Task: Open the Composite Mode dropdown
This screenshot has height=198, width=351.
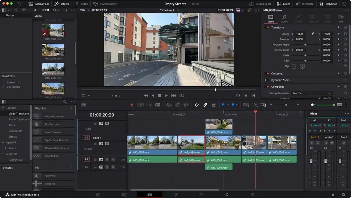Action: (x=311, y=93)
